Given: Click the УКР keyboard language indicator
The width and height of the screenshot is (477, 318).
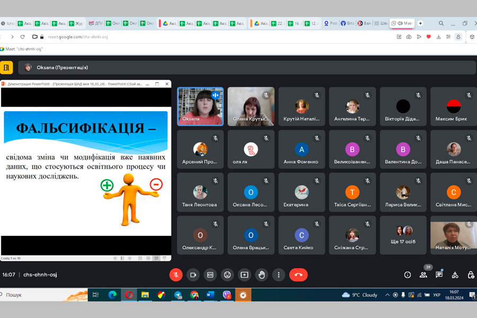Looking at the screenshot, I should [437, 295].
